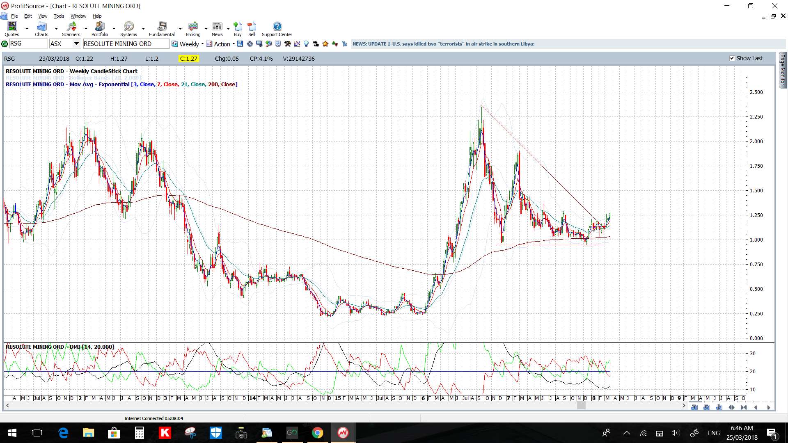
Task: Click the save floppy-disk chart icon
Action: pyautogui.click(x=240, y=44)
